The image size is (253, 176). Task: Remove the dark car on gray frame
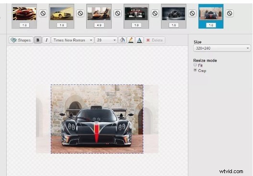pos(192,13)
